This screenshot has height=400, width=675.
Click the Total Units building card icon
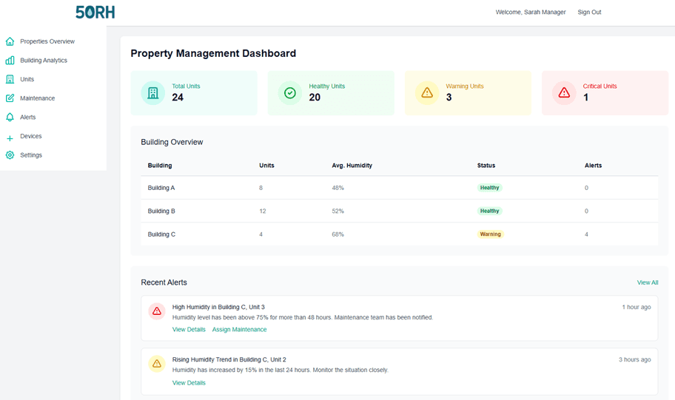pos(152,93)
